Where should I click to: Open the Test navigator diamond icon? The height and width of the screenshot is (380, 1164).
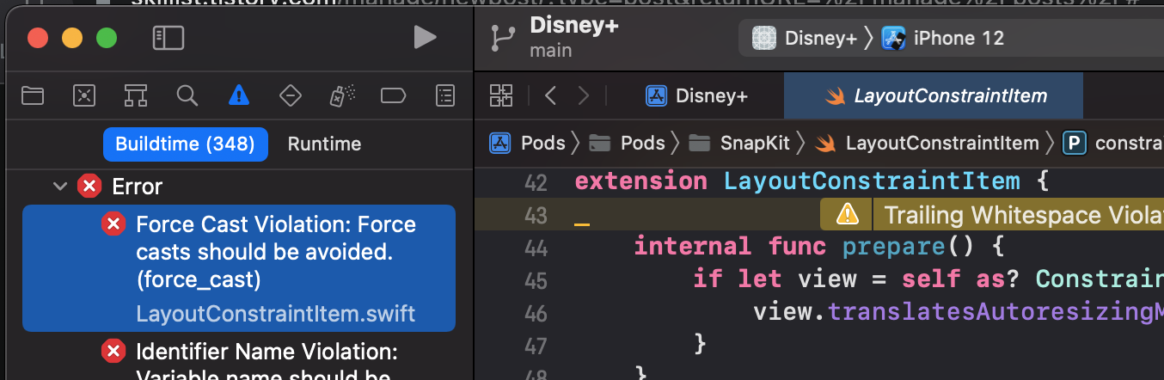pos(291,95)
